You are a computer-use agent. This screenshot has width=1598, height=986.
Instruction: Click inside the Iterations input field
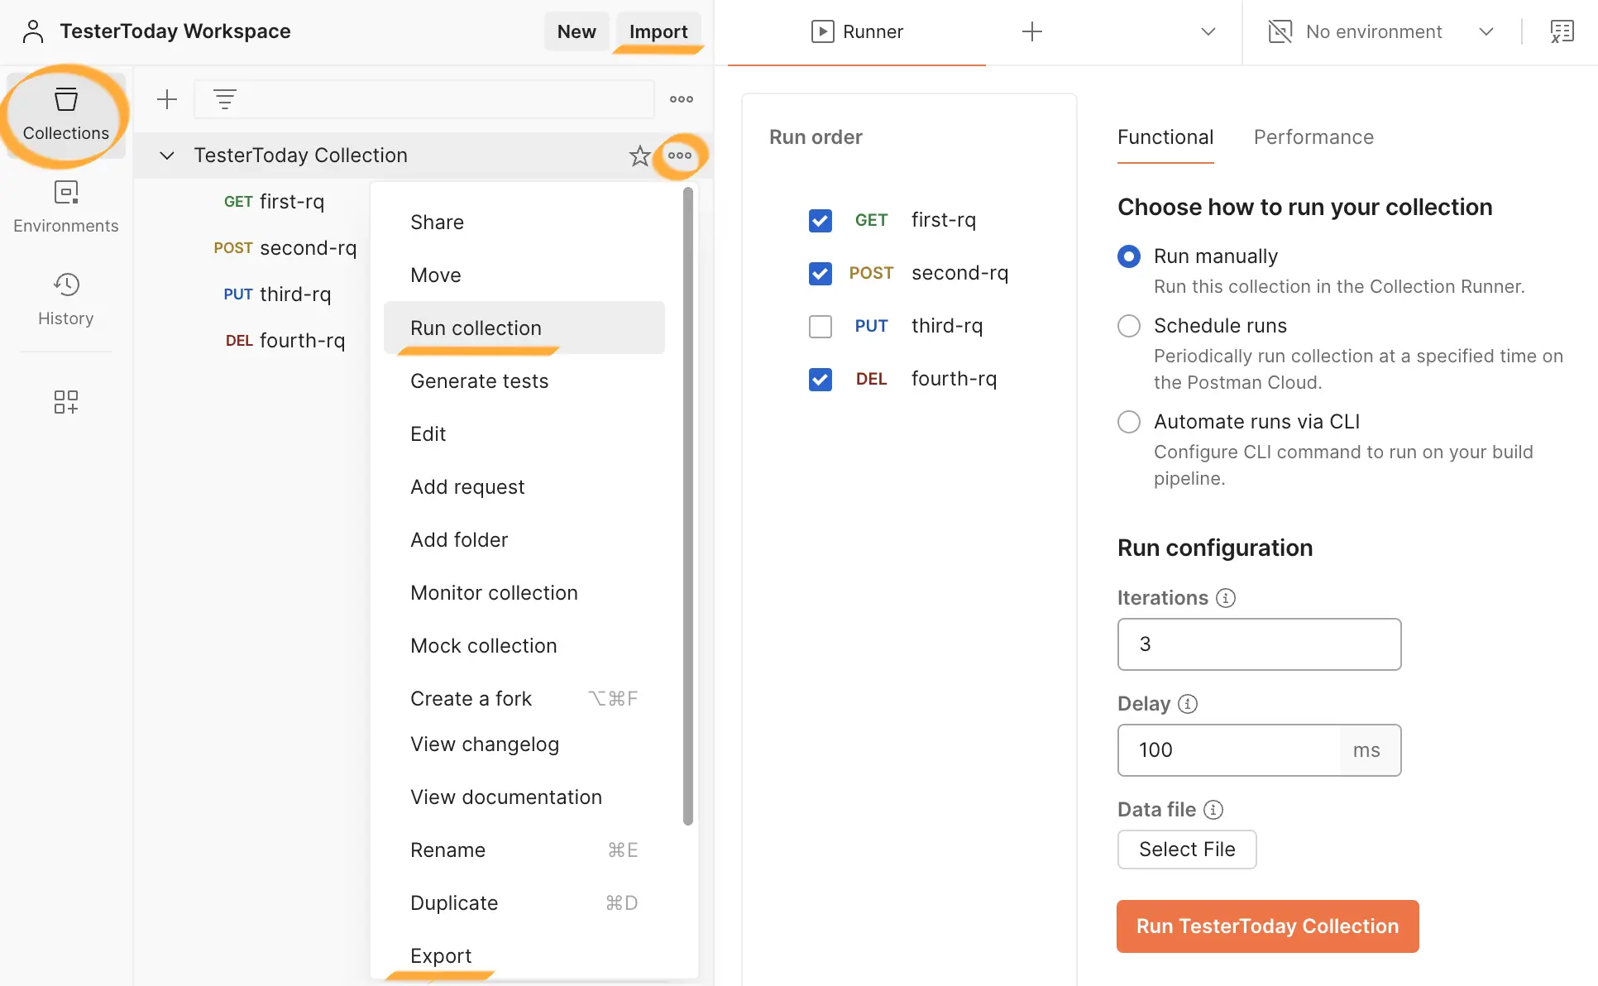(1258, 644)
